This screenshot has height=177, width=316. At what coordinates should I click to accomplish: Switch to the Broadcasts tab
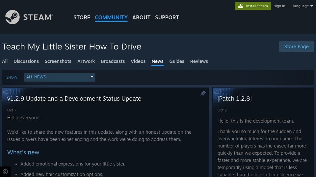coord(113,61)
